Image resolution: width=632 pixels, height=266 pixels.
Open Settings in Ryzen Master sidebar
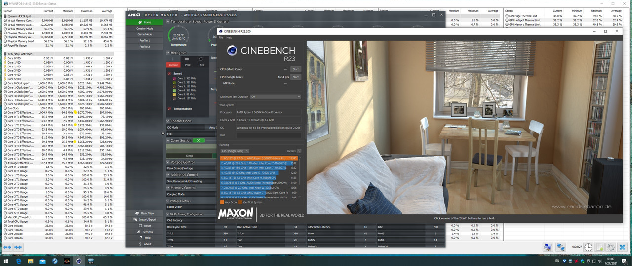coord(145,232)
